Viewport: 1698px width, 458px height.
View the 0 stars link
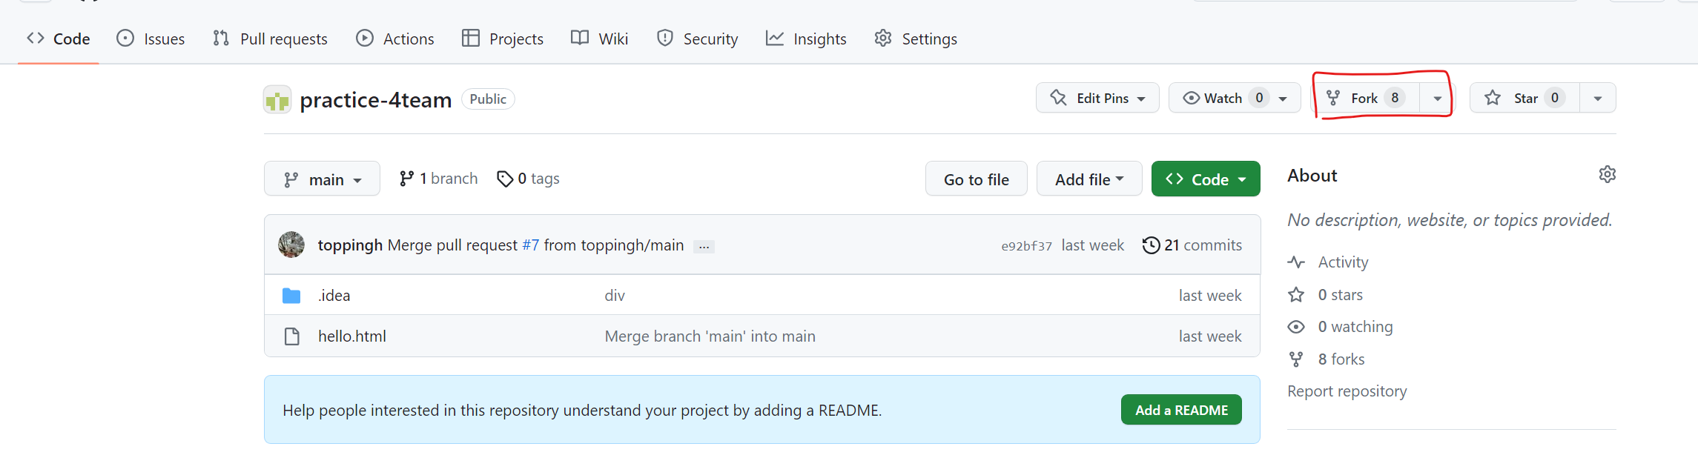(x=1326, y=295)
